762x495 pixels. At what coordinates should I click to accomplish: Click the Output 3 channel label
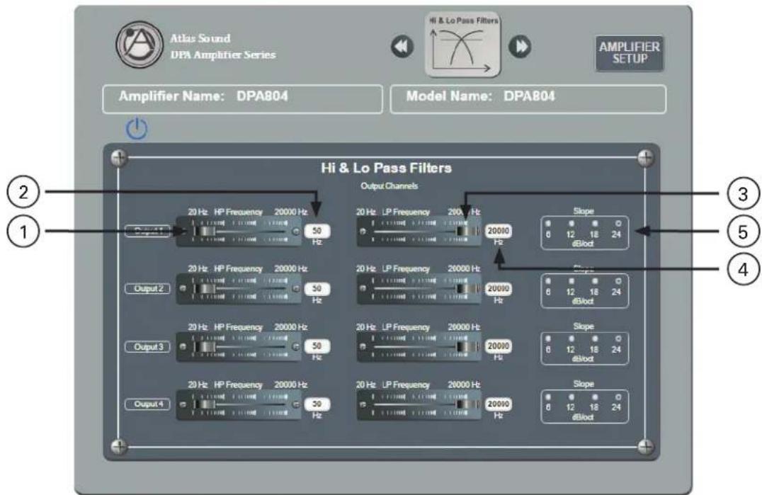point(148,347)
